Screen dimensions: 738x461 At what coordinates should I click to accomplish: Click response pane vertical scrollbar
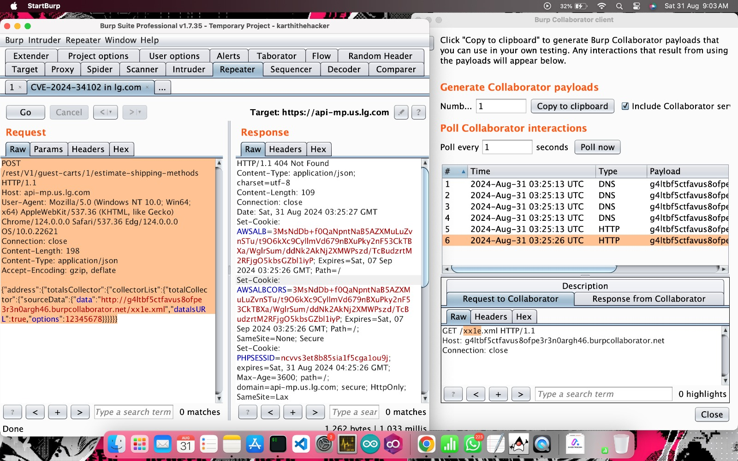coord(425,227)
